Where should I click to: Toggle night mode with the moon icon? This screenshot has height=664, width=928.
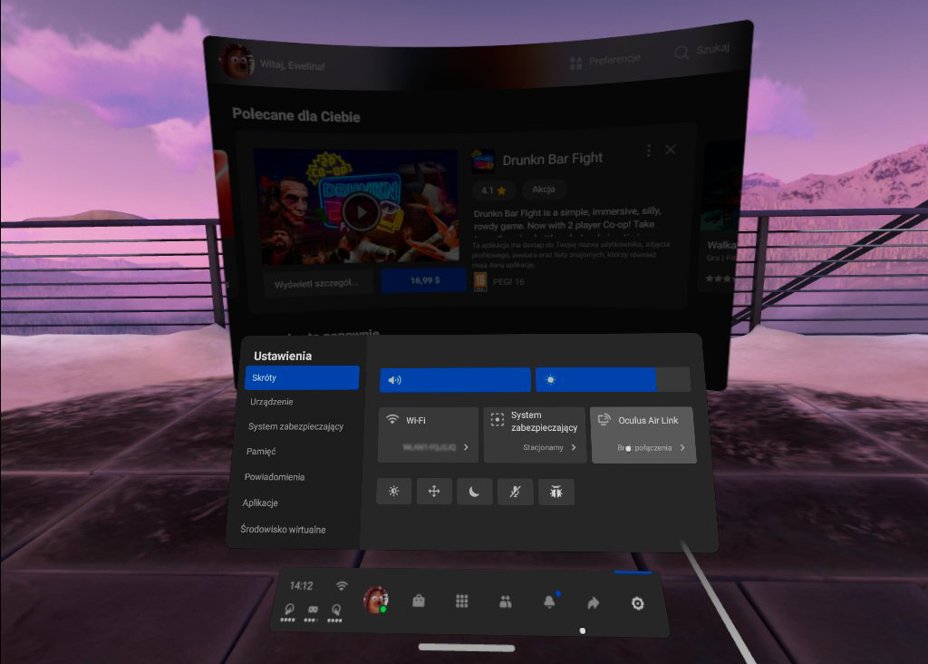[474, 492]
